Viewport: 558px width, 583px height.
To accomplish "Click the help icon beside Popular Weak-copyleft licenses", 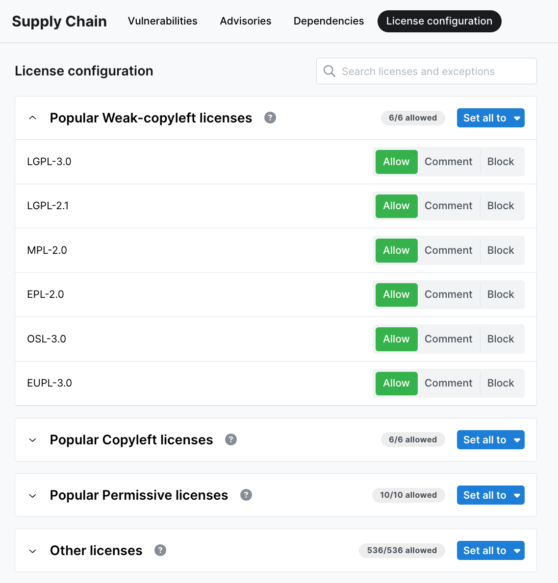I will click(270, 118).
